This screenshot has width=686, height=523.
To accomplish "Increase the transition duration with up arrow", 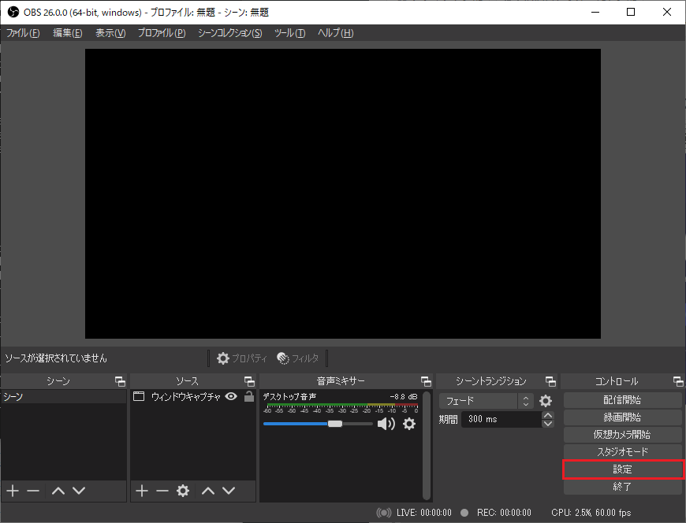I will click(x=548, y=415).
